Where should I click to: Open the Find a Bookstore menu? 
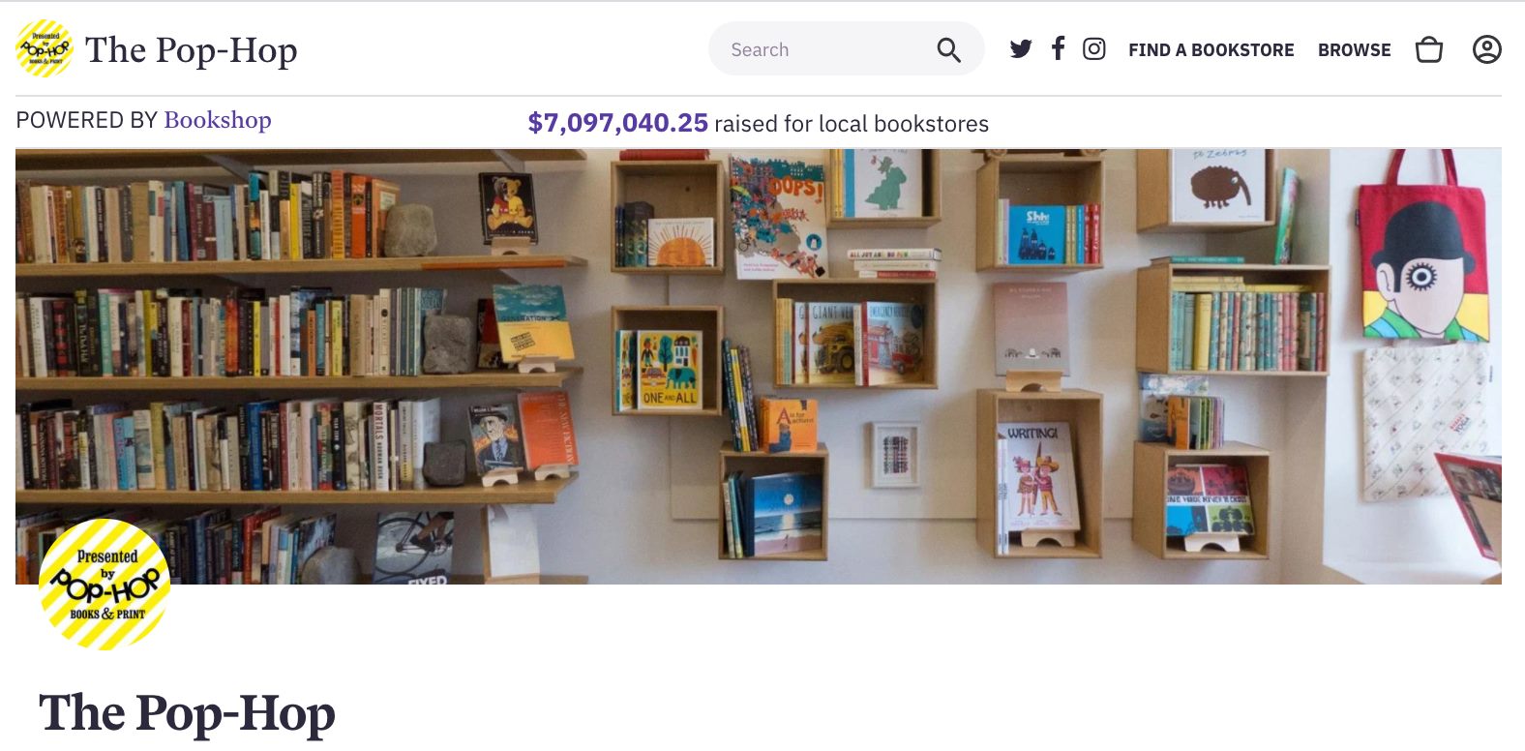click(1211, 50)
